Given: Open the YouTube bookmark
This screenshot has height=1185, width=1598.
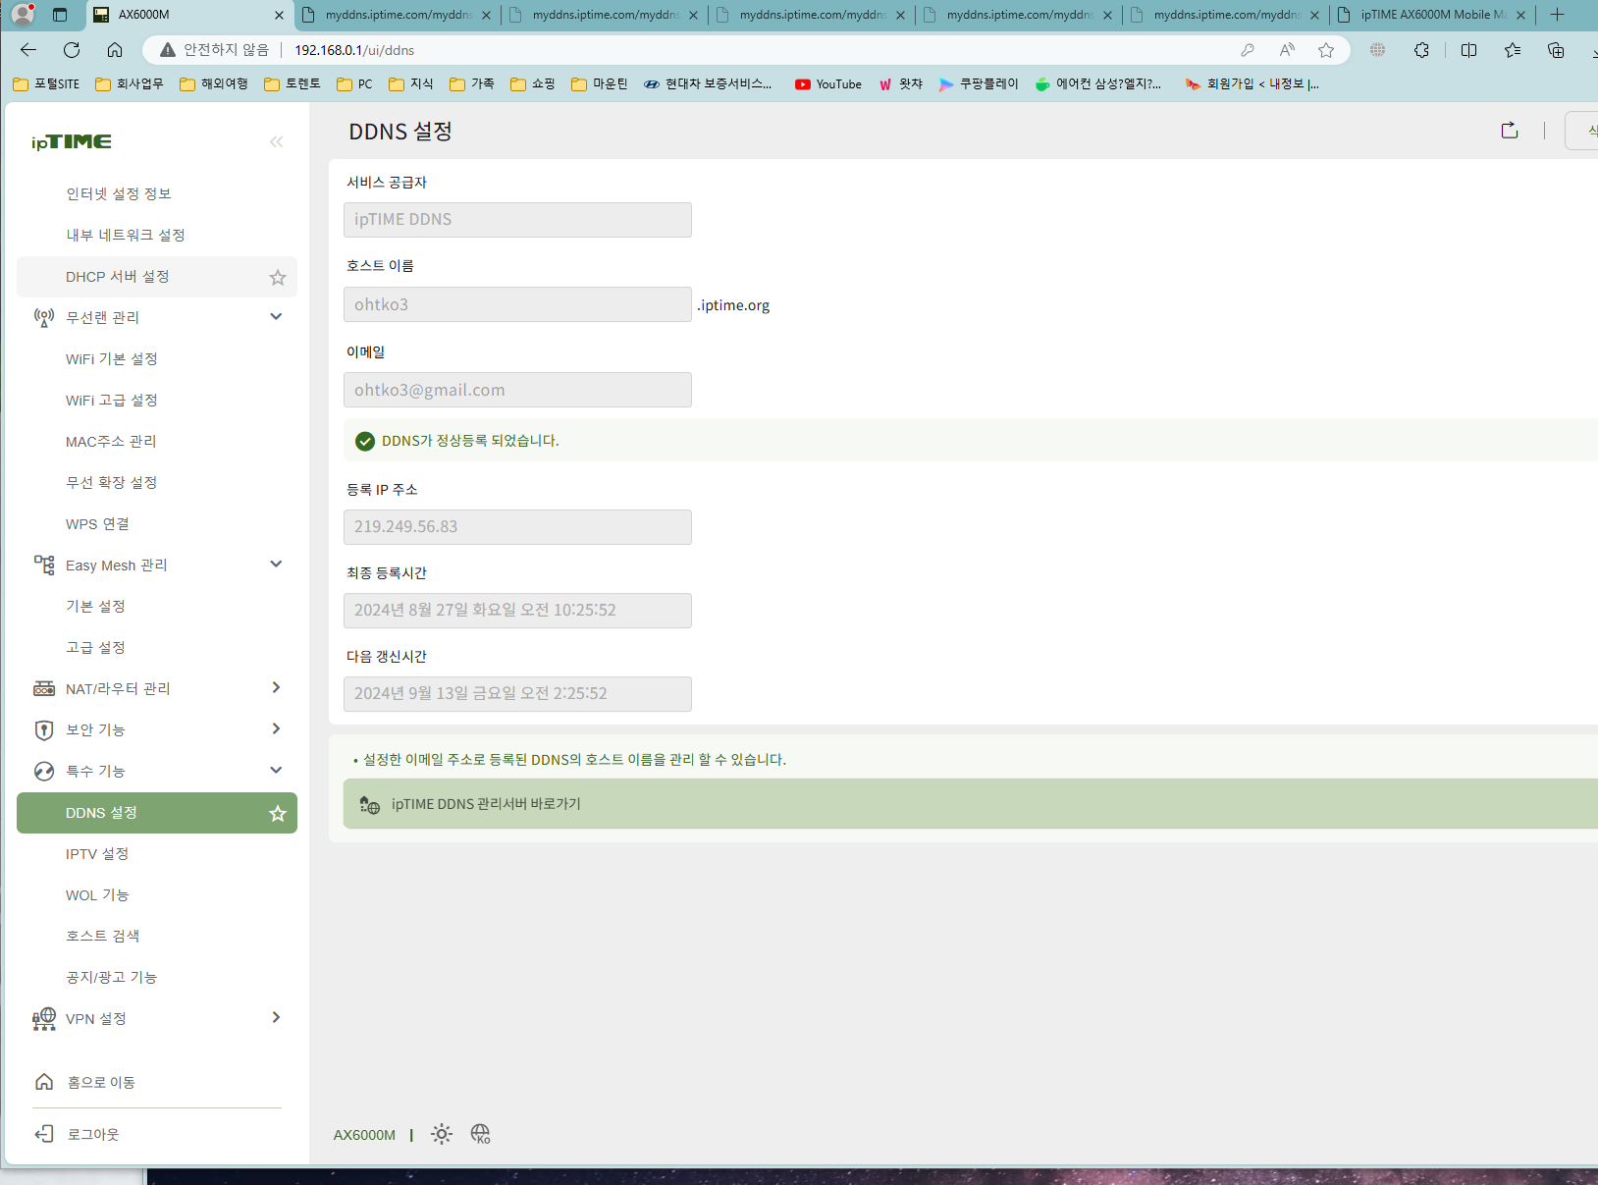Looking at the screenshot, I should point(828,84).
